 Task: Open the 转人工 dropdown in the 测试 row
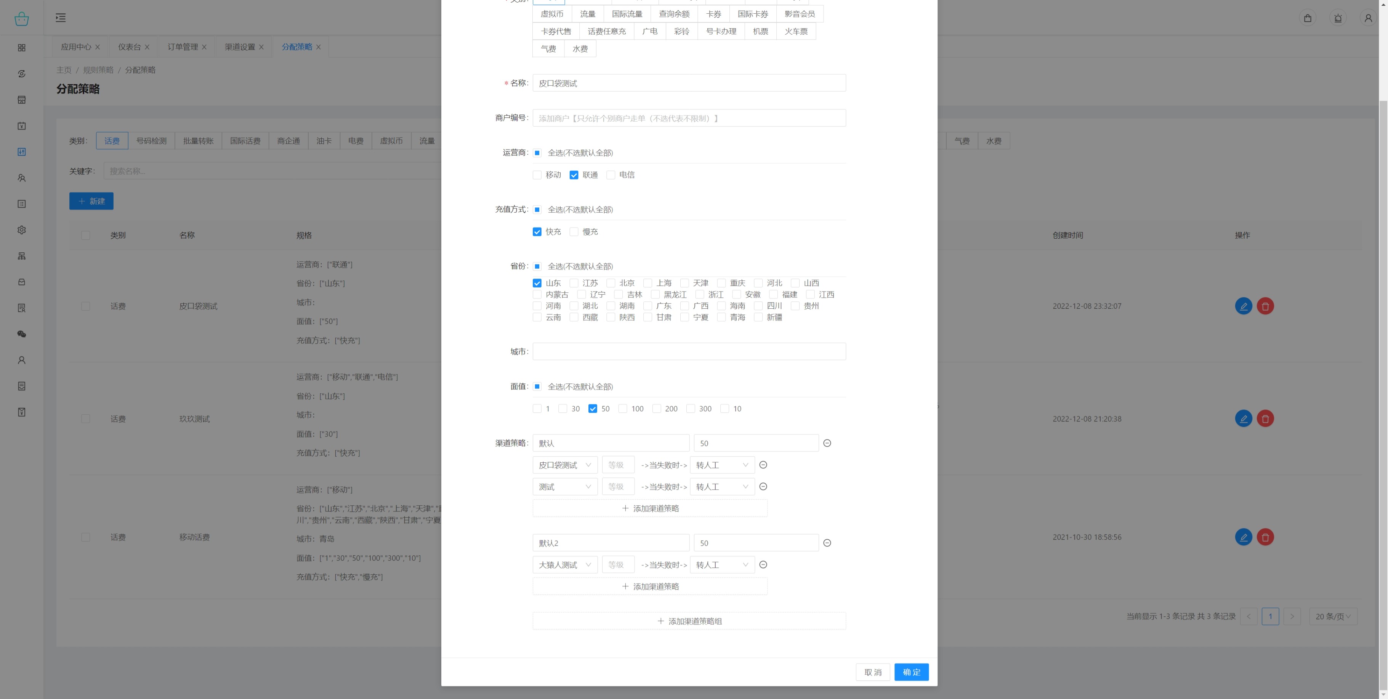pos(721,487)
